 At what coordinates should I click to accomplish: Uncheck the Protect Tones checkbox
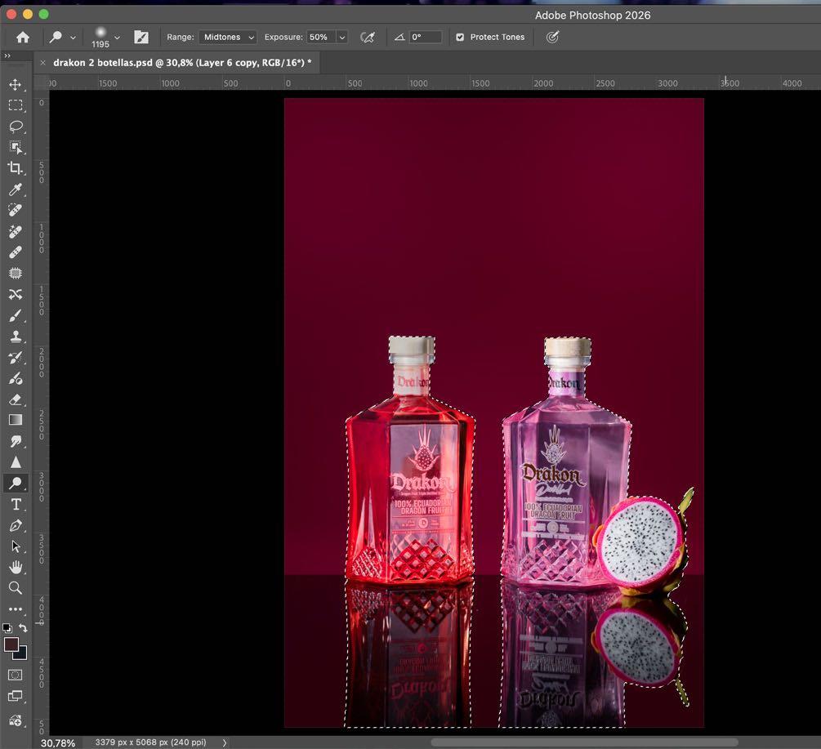(x=460, y=37)
